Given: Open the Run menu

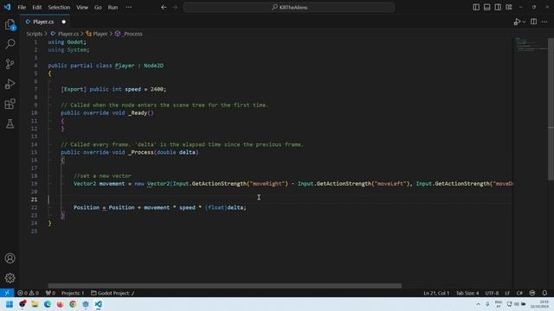Looking at the screenshot, I should [x=113, y=7].
